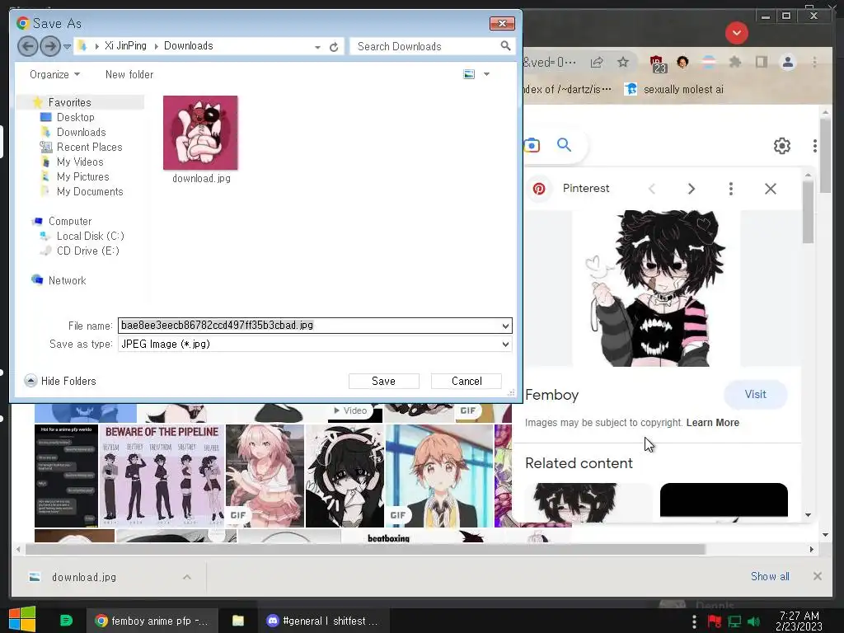Click Xi JinPing in the path bar
Viewport: 844px width, 633px height.
[125, 46]
